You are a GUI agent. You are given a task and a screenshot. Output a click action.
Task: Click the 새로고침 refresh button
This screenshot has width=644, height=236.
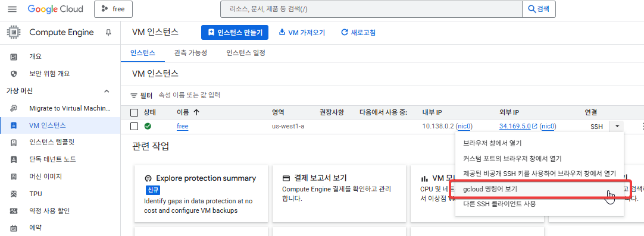[358, 33]
